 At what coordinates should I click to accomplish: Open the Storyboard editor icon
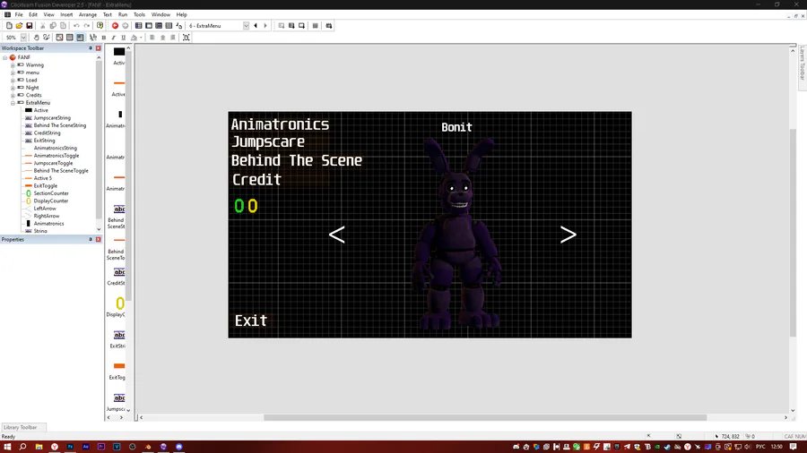click(138, 26)
